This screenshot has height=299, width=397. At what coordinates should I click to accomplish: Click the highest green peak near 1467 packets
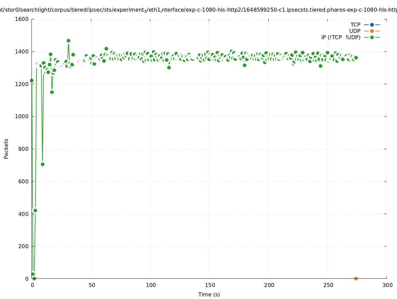coord(68,41)
